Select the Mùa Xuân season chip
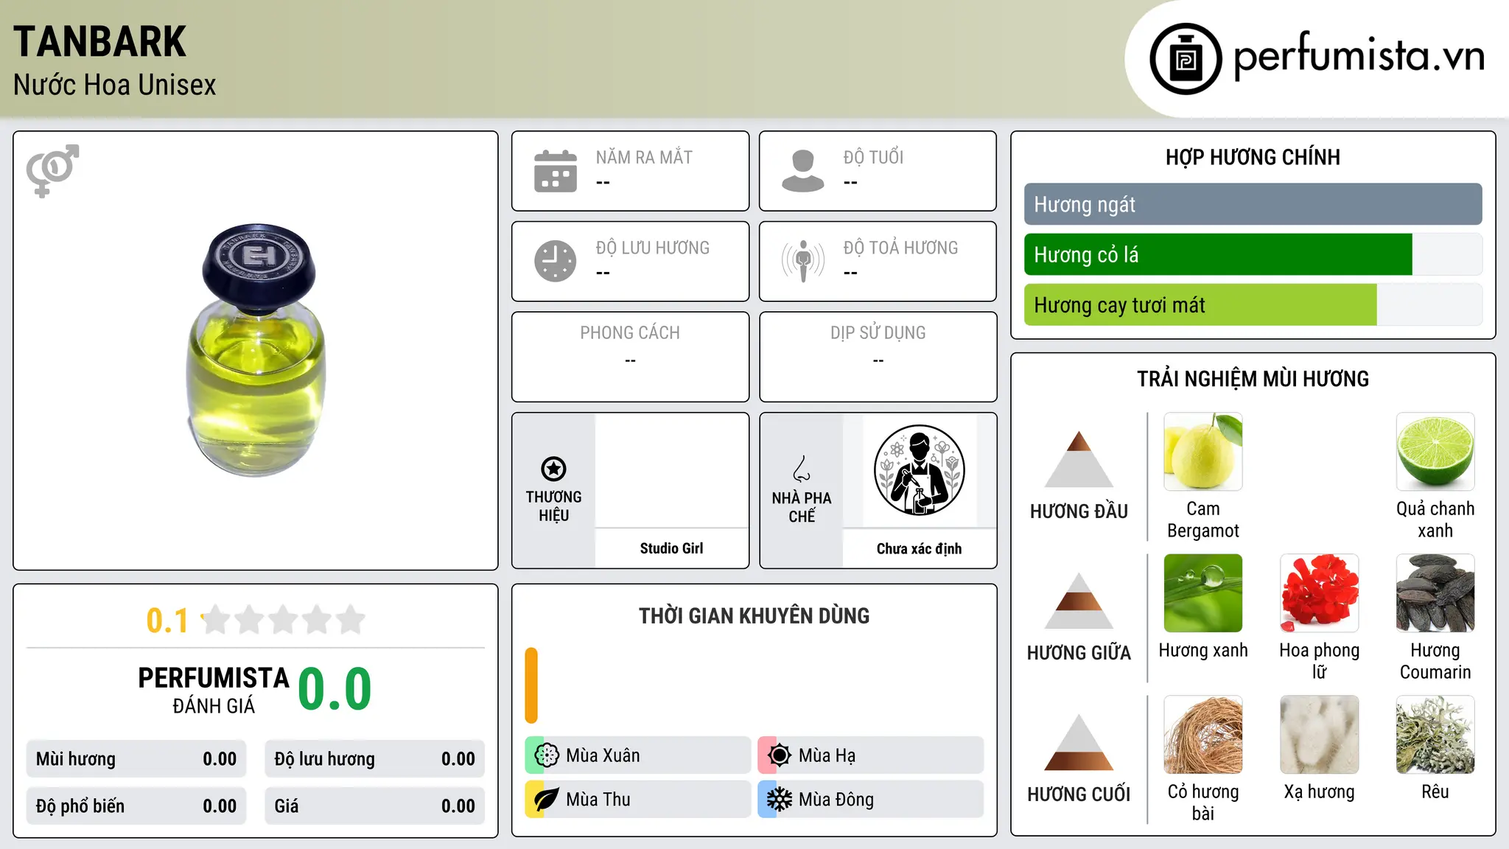The width and height of the screenshot is (1509, 849). (x=638, y=755)
